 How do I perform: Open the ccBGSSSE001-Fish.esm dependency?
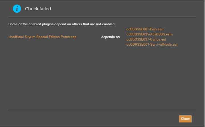click(x=145, y=29)
